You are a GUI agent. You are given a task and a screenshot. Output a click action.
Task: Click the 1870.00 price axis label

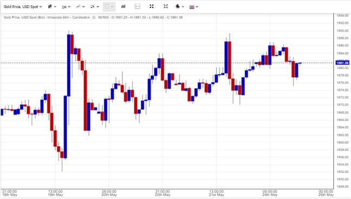[343, 105]
